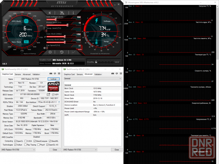The image size is (219, 164).
Task: Click the Lookup button
Action: click(54, 79)
